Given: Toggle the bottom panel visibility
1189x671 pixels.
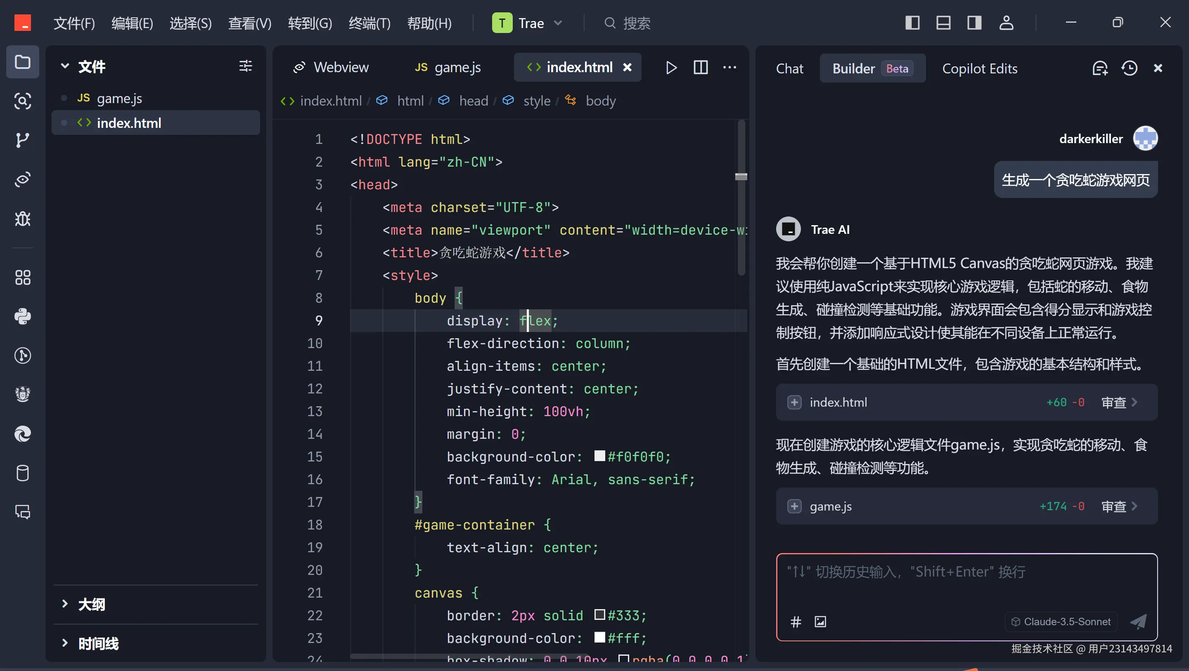Looking at the screenshot, I should tap(943, 22).
